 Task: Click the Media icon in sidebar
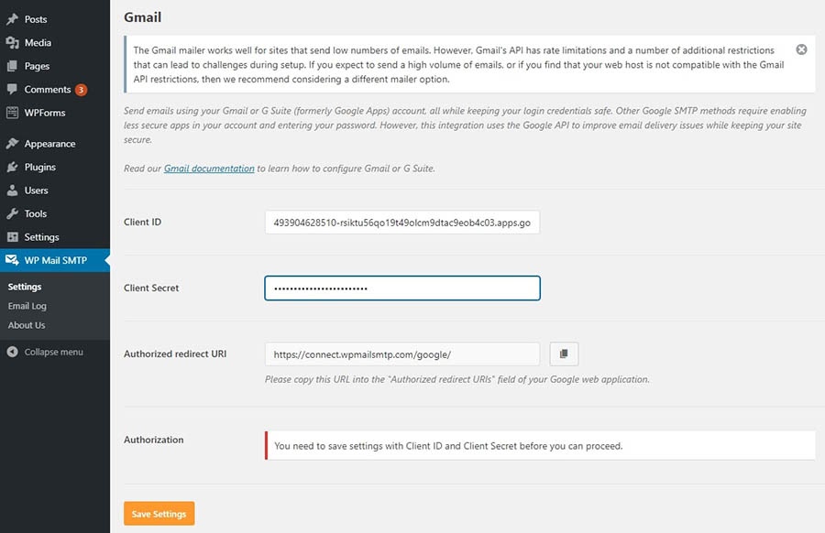[x=12, y=43]
